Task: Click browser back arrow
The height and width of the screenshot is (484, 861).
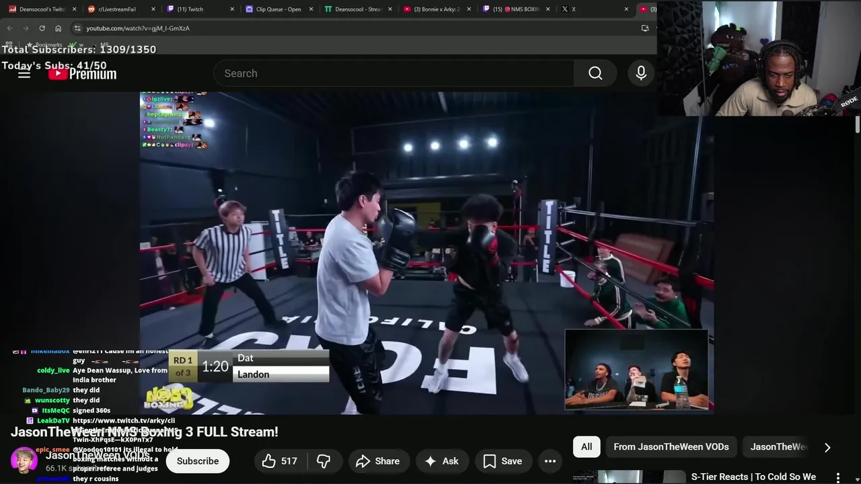Action: pos(9,28)
